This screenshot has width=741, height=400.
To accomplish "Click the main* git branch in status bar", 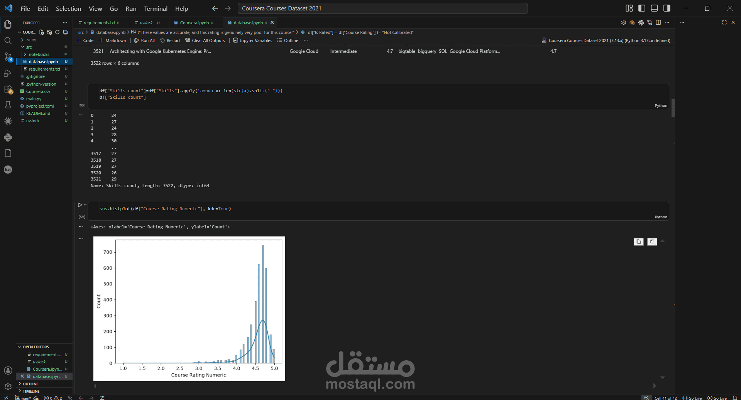I will pyautogui.click(x=23, y=398).
